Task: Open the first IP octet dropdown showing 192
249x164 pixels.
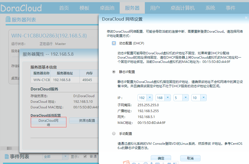Action: point(150,98)
